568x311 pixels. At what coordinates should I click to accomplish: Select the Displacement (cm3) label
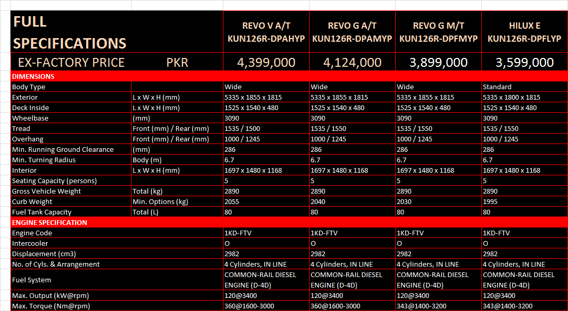coord(117,254)
